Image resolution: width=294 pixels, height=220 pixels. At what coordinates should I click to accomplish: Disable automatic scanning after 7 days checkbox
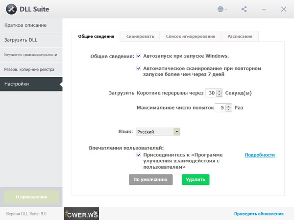pos(139,68)
